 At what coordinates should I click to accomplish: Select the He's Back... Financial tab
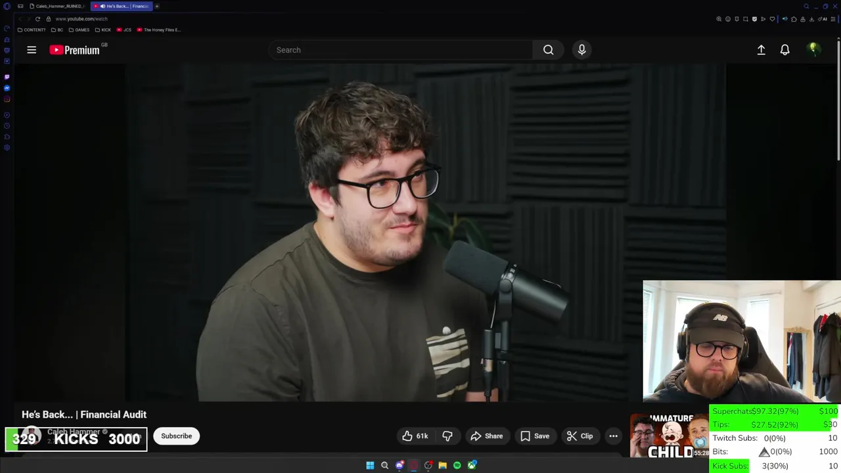coord(122,7)
